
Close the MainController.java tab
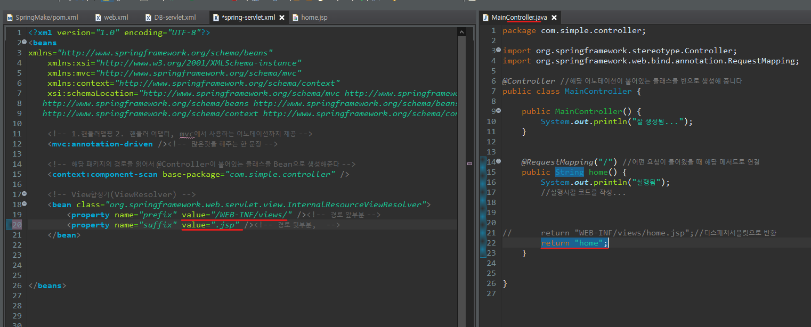[x=554, y=18]
